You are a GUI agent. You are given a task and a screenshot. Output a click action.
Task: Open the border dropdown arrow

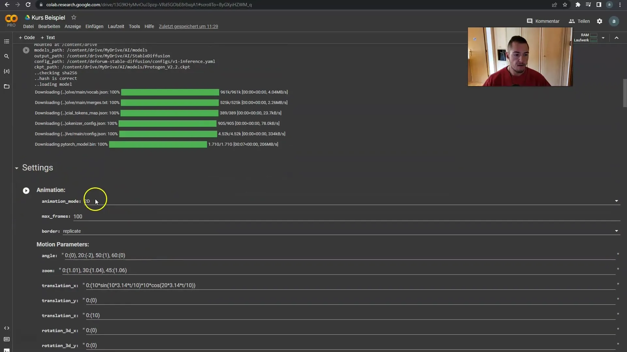[617, 231]
